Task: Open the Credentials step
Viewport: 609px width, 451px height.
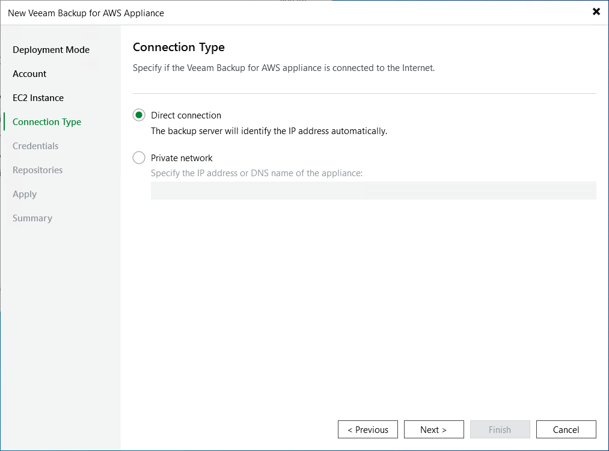Action: click(x=35, y=146)
